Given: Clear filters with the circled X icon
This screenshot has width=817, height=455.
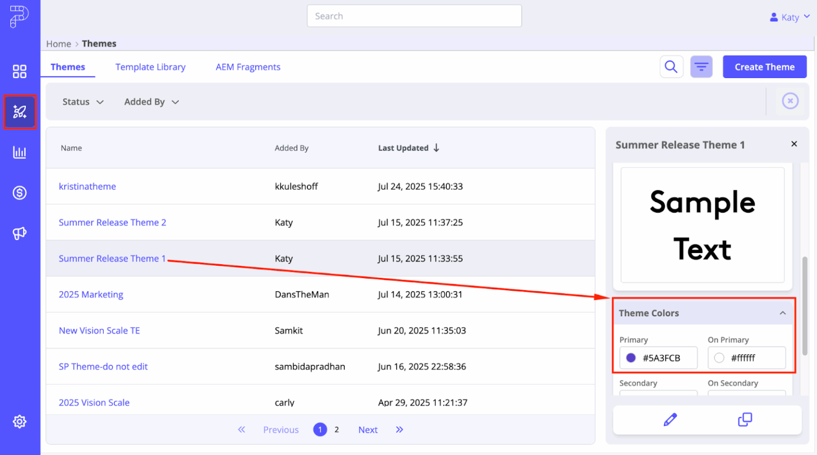Looking at the screenshot, I should click(790, 100).
